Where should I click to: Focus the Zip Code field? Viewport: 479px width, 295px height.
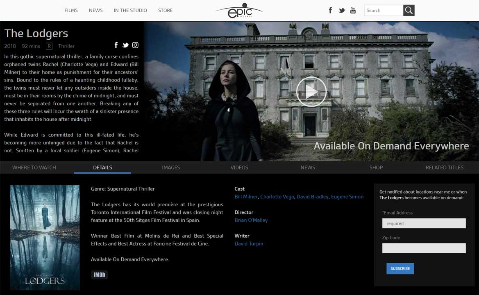pyautogui.click(x=424, y=248)
